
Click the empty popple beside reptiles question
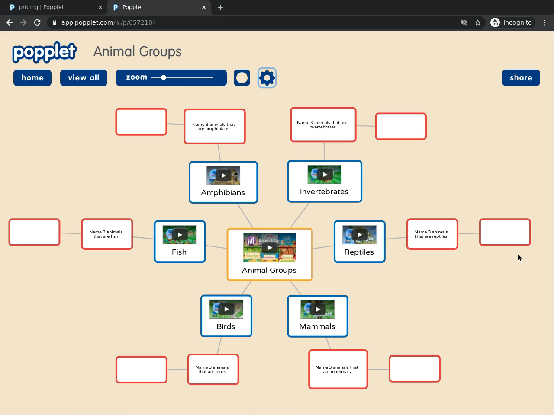pos(505,232)
